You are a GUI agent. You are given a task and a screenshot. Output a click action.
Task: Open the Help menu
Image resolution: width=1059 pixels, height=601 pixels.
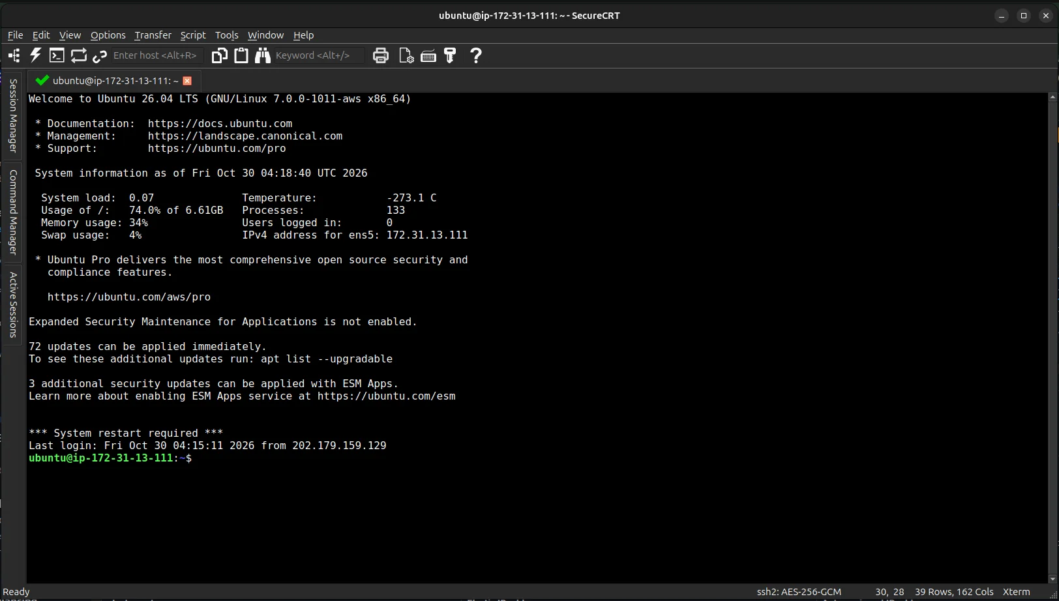[x=303, y=35]
